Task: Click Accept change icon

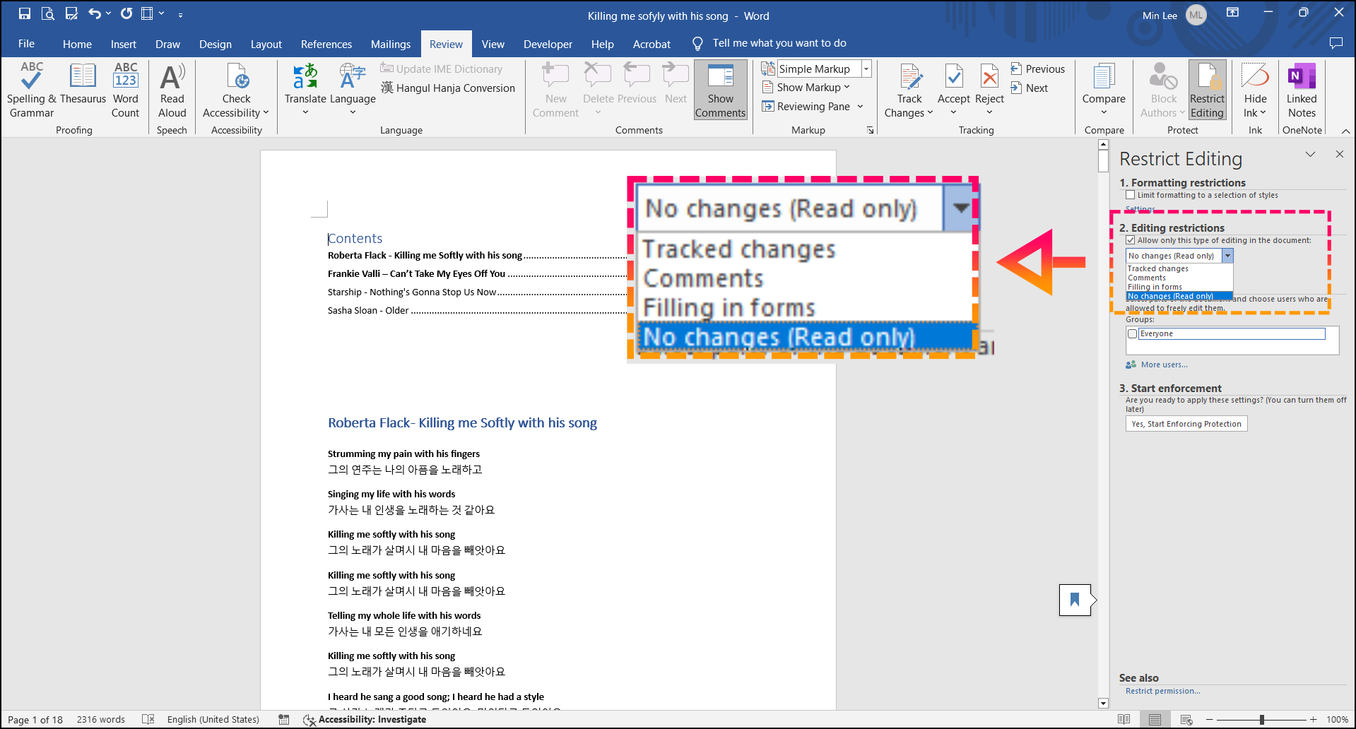Action: point(954,76)
